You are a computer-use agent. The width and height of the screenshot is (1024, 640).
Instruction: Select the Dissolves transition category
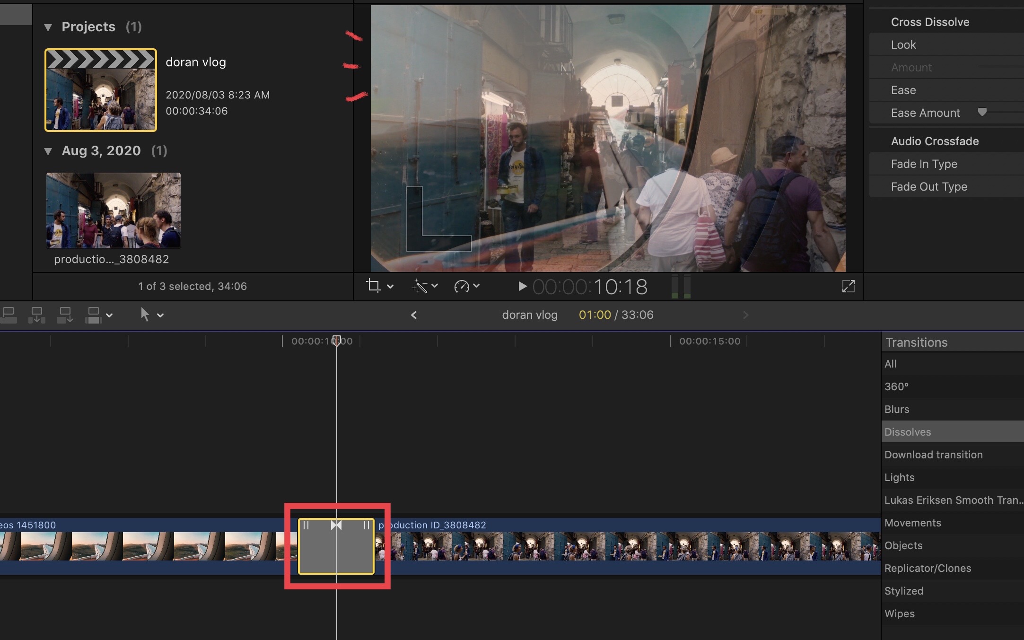click(907, 432)
